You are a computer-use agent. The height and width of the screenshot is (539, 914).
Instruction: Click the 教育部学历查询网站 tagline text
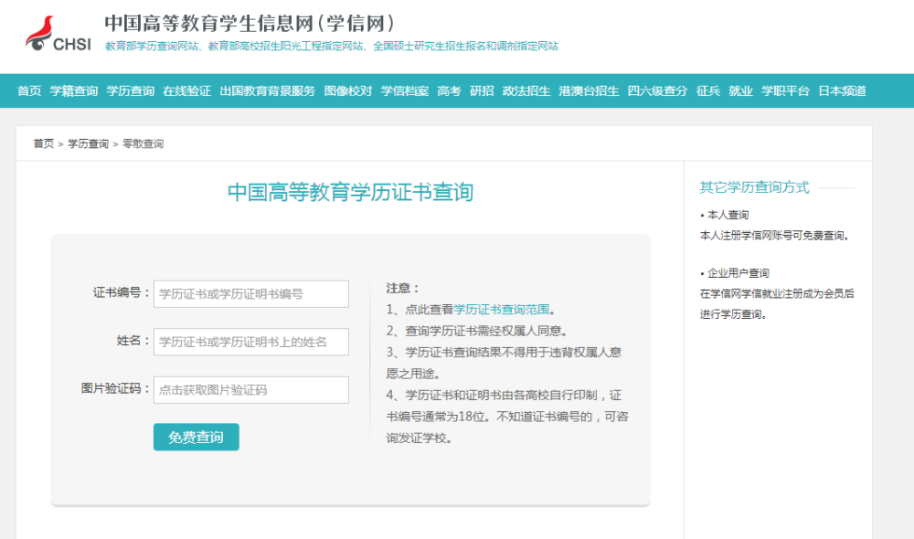(x=152, y=46)
